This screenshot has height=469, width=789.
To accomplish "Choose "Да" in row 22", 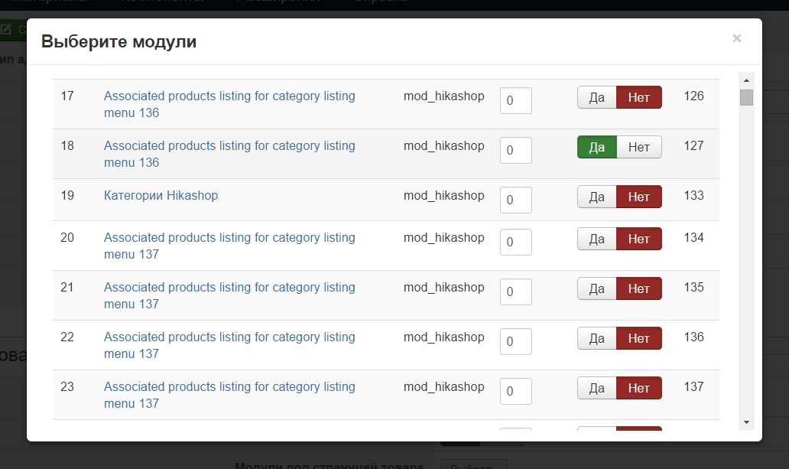I will [597, 338].
